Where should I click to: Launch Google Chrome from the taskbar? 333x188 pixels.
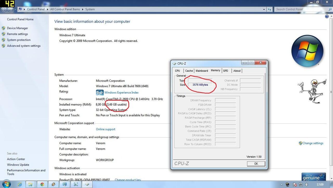coord(42,184)
